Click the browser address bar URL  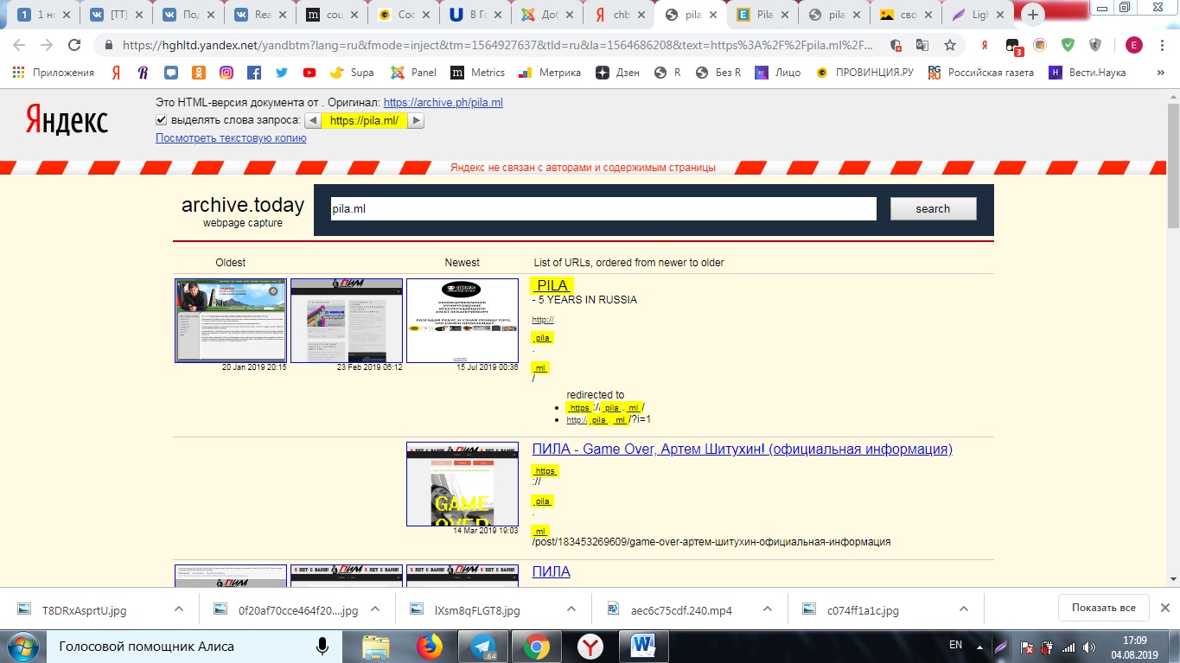(497, 45)
